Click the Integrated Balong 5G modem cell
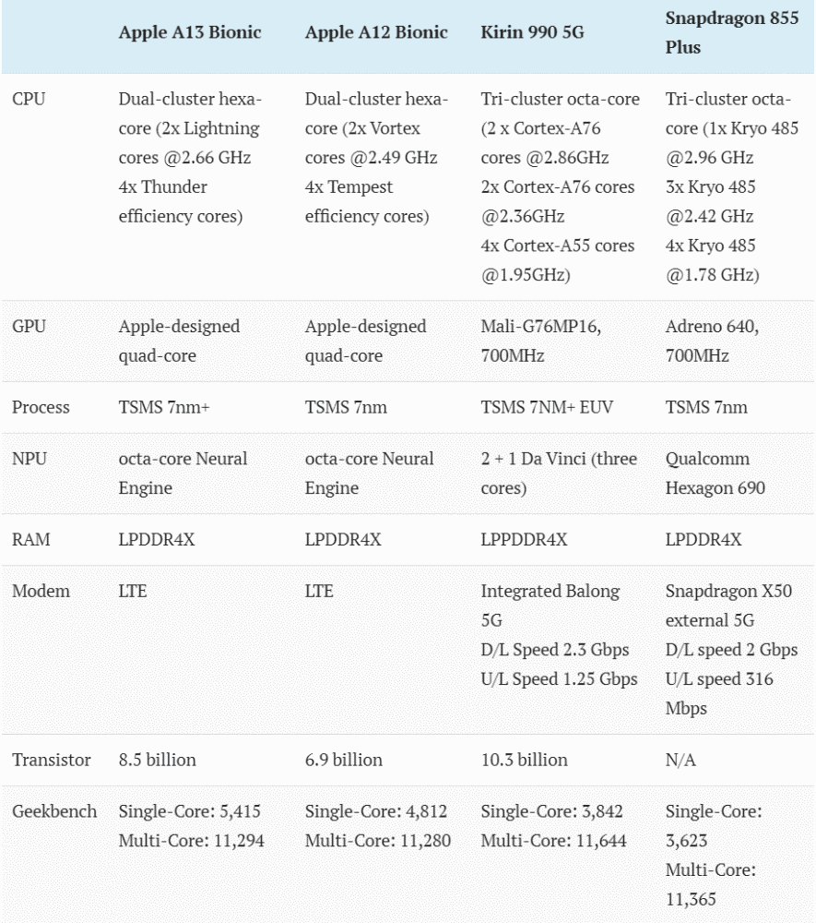This screenshot has width=816, height=923. pos(550,605)
